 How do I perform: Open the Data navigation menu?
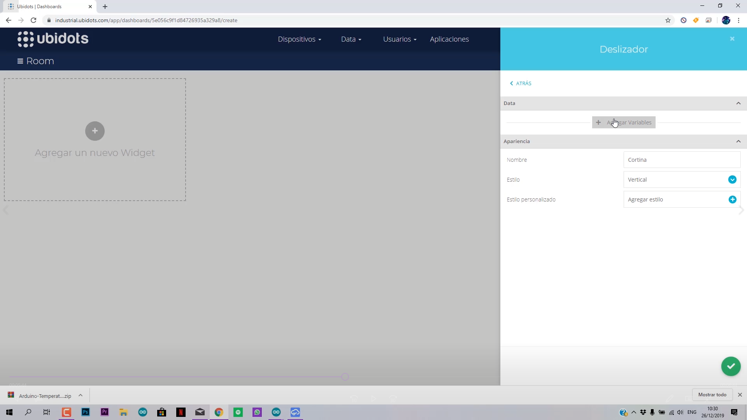pyautogui.click(x=351, y=39)
